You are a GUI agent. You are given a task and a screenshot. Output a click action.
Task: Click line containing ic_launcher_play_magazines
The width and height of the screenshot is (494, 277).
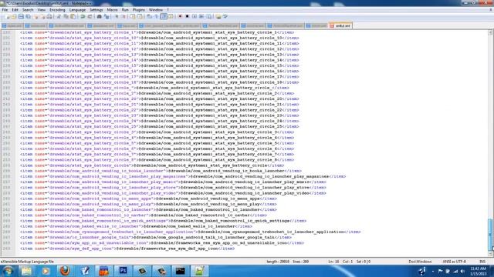[183, 176]
